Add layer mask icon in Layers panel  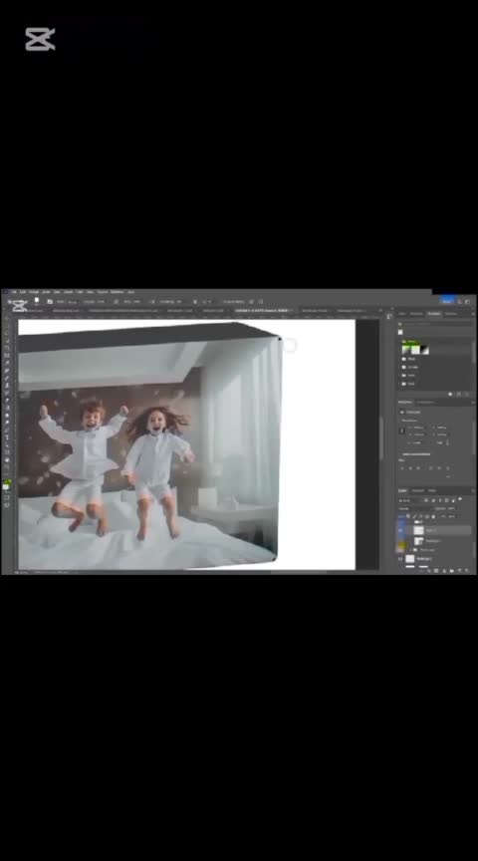(x=436, y=571)
